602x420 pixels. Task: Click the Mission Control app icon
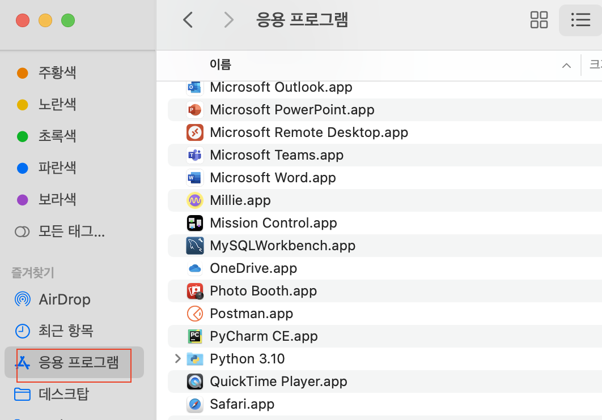(x=194, y=223)
